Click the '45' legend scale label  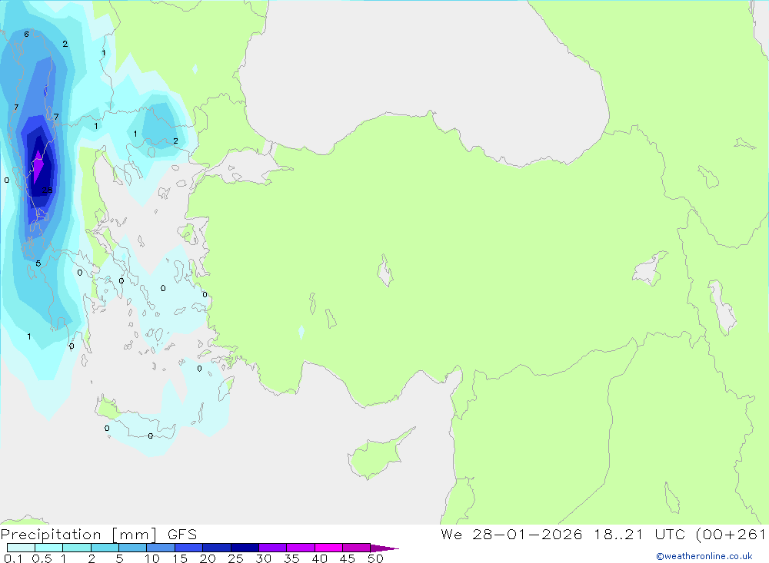tap(348, 558)
